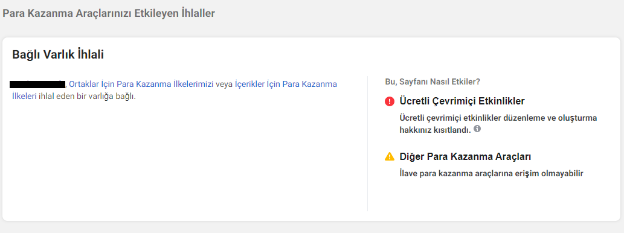Screen dimensions: 624x233
Task: Select the 'Ücretli Çevrimiçi Etkinlikler' heading
Action: [x=462, y=101]
